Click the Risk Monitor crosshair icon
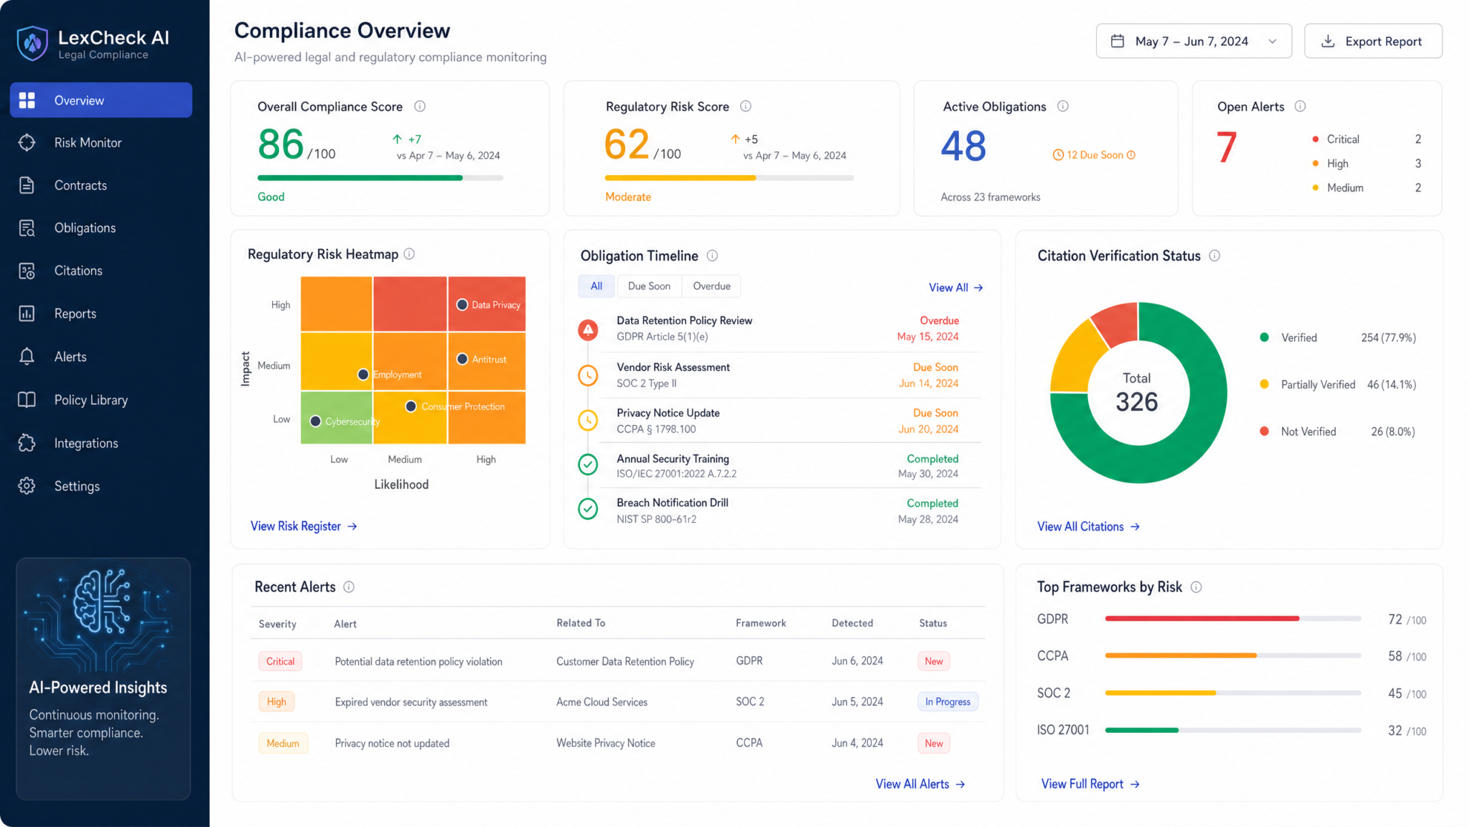The image size is (1470, 827). (27, 143)
